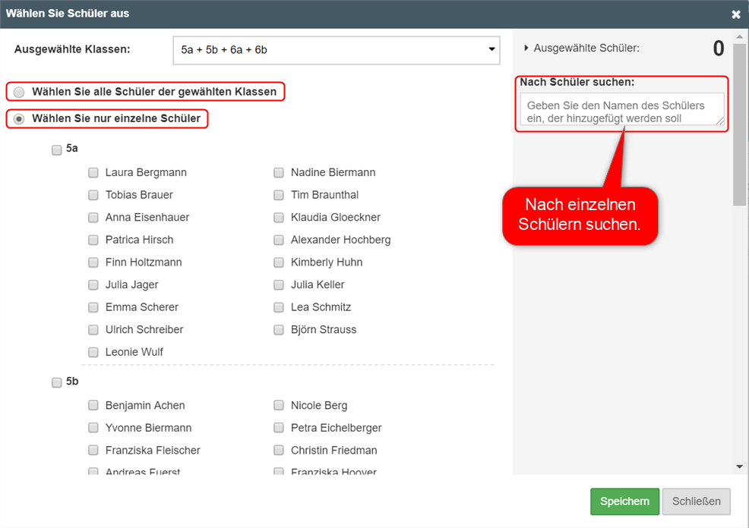Tick Petra Eichelberger's checkbox

279,428
